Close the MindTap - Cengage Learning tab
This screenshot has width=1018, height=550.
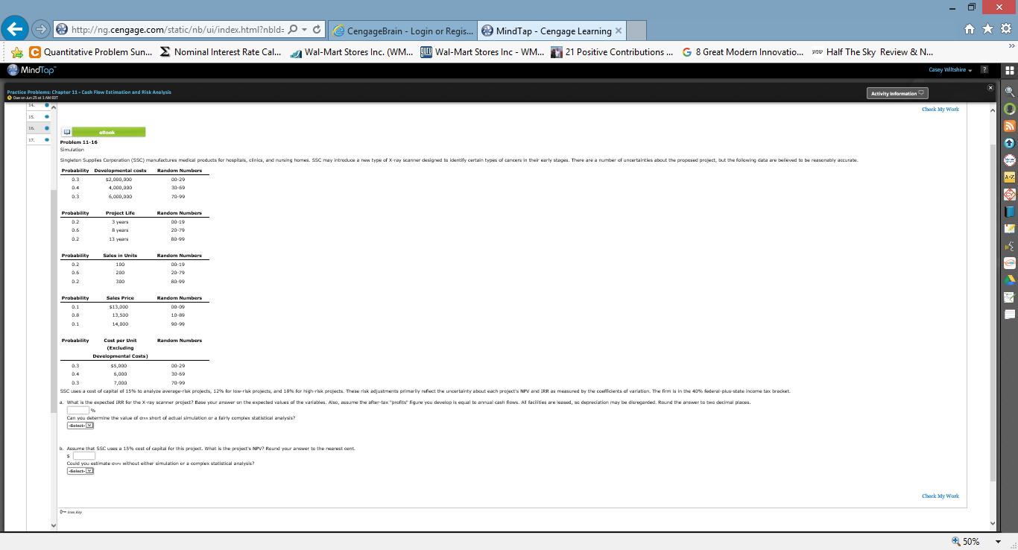tap(619, 31)
